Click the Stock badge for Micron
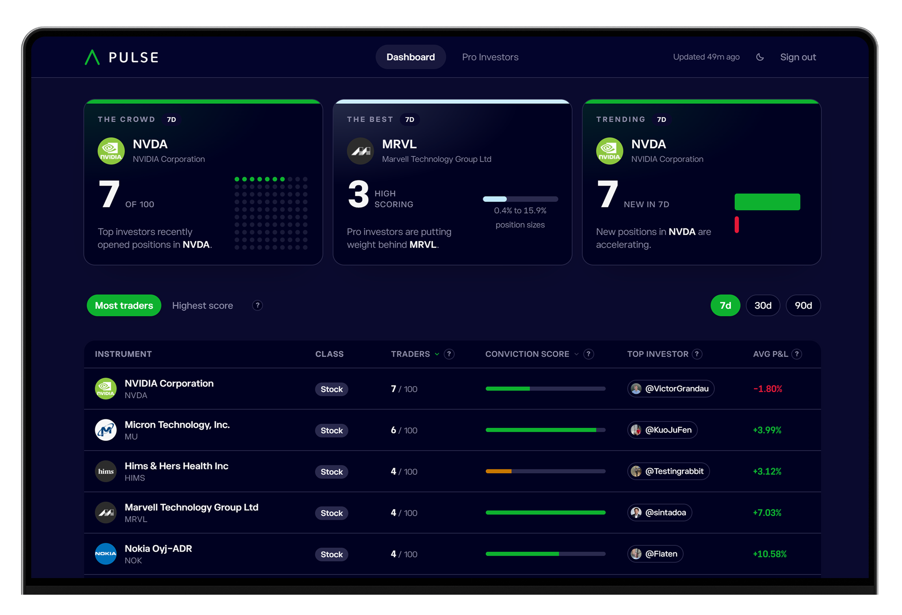902x615 pixels. pyautogui.click(x=331, y=430)
